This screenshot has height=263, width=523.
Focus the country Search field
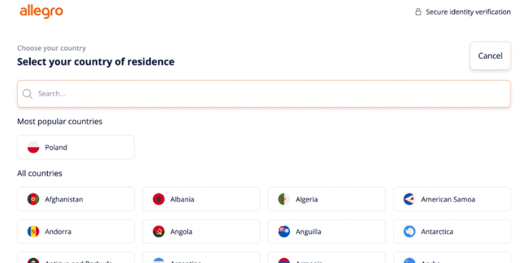pos(264,94)
